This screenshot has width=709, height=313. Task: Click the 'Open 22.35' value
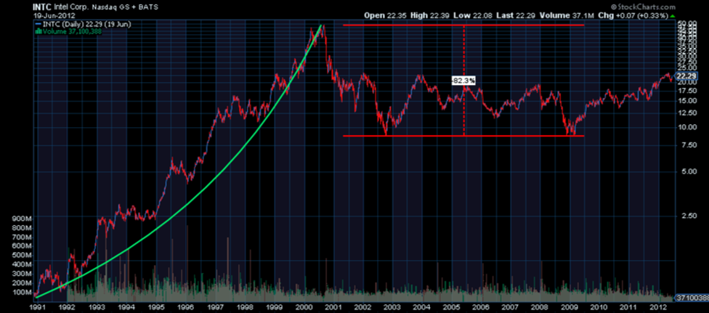tap(386, 15)
